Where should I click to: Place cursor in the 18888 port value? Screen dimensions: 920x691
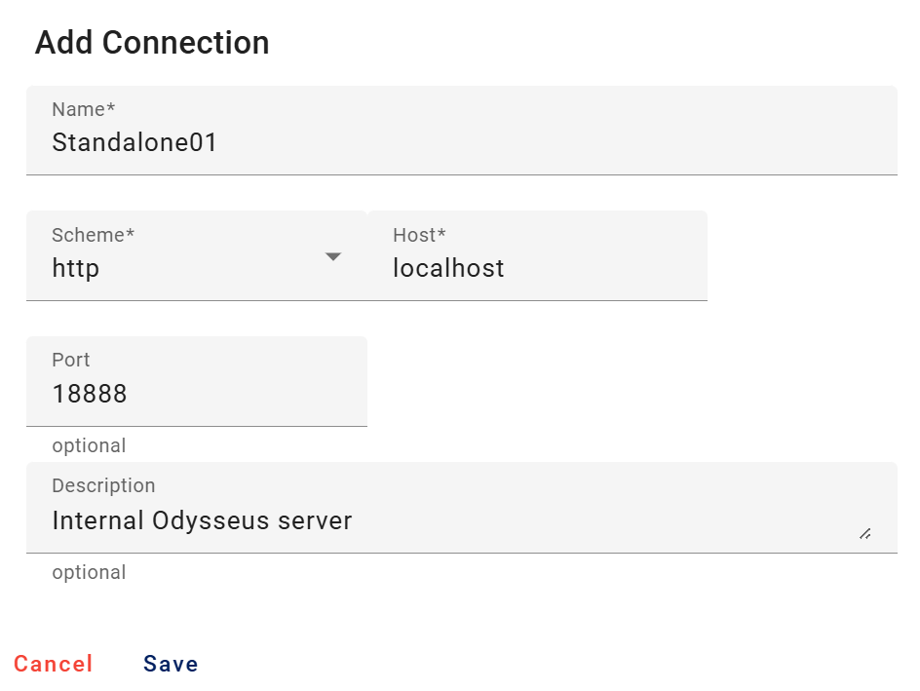(90, 394)
